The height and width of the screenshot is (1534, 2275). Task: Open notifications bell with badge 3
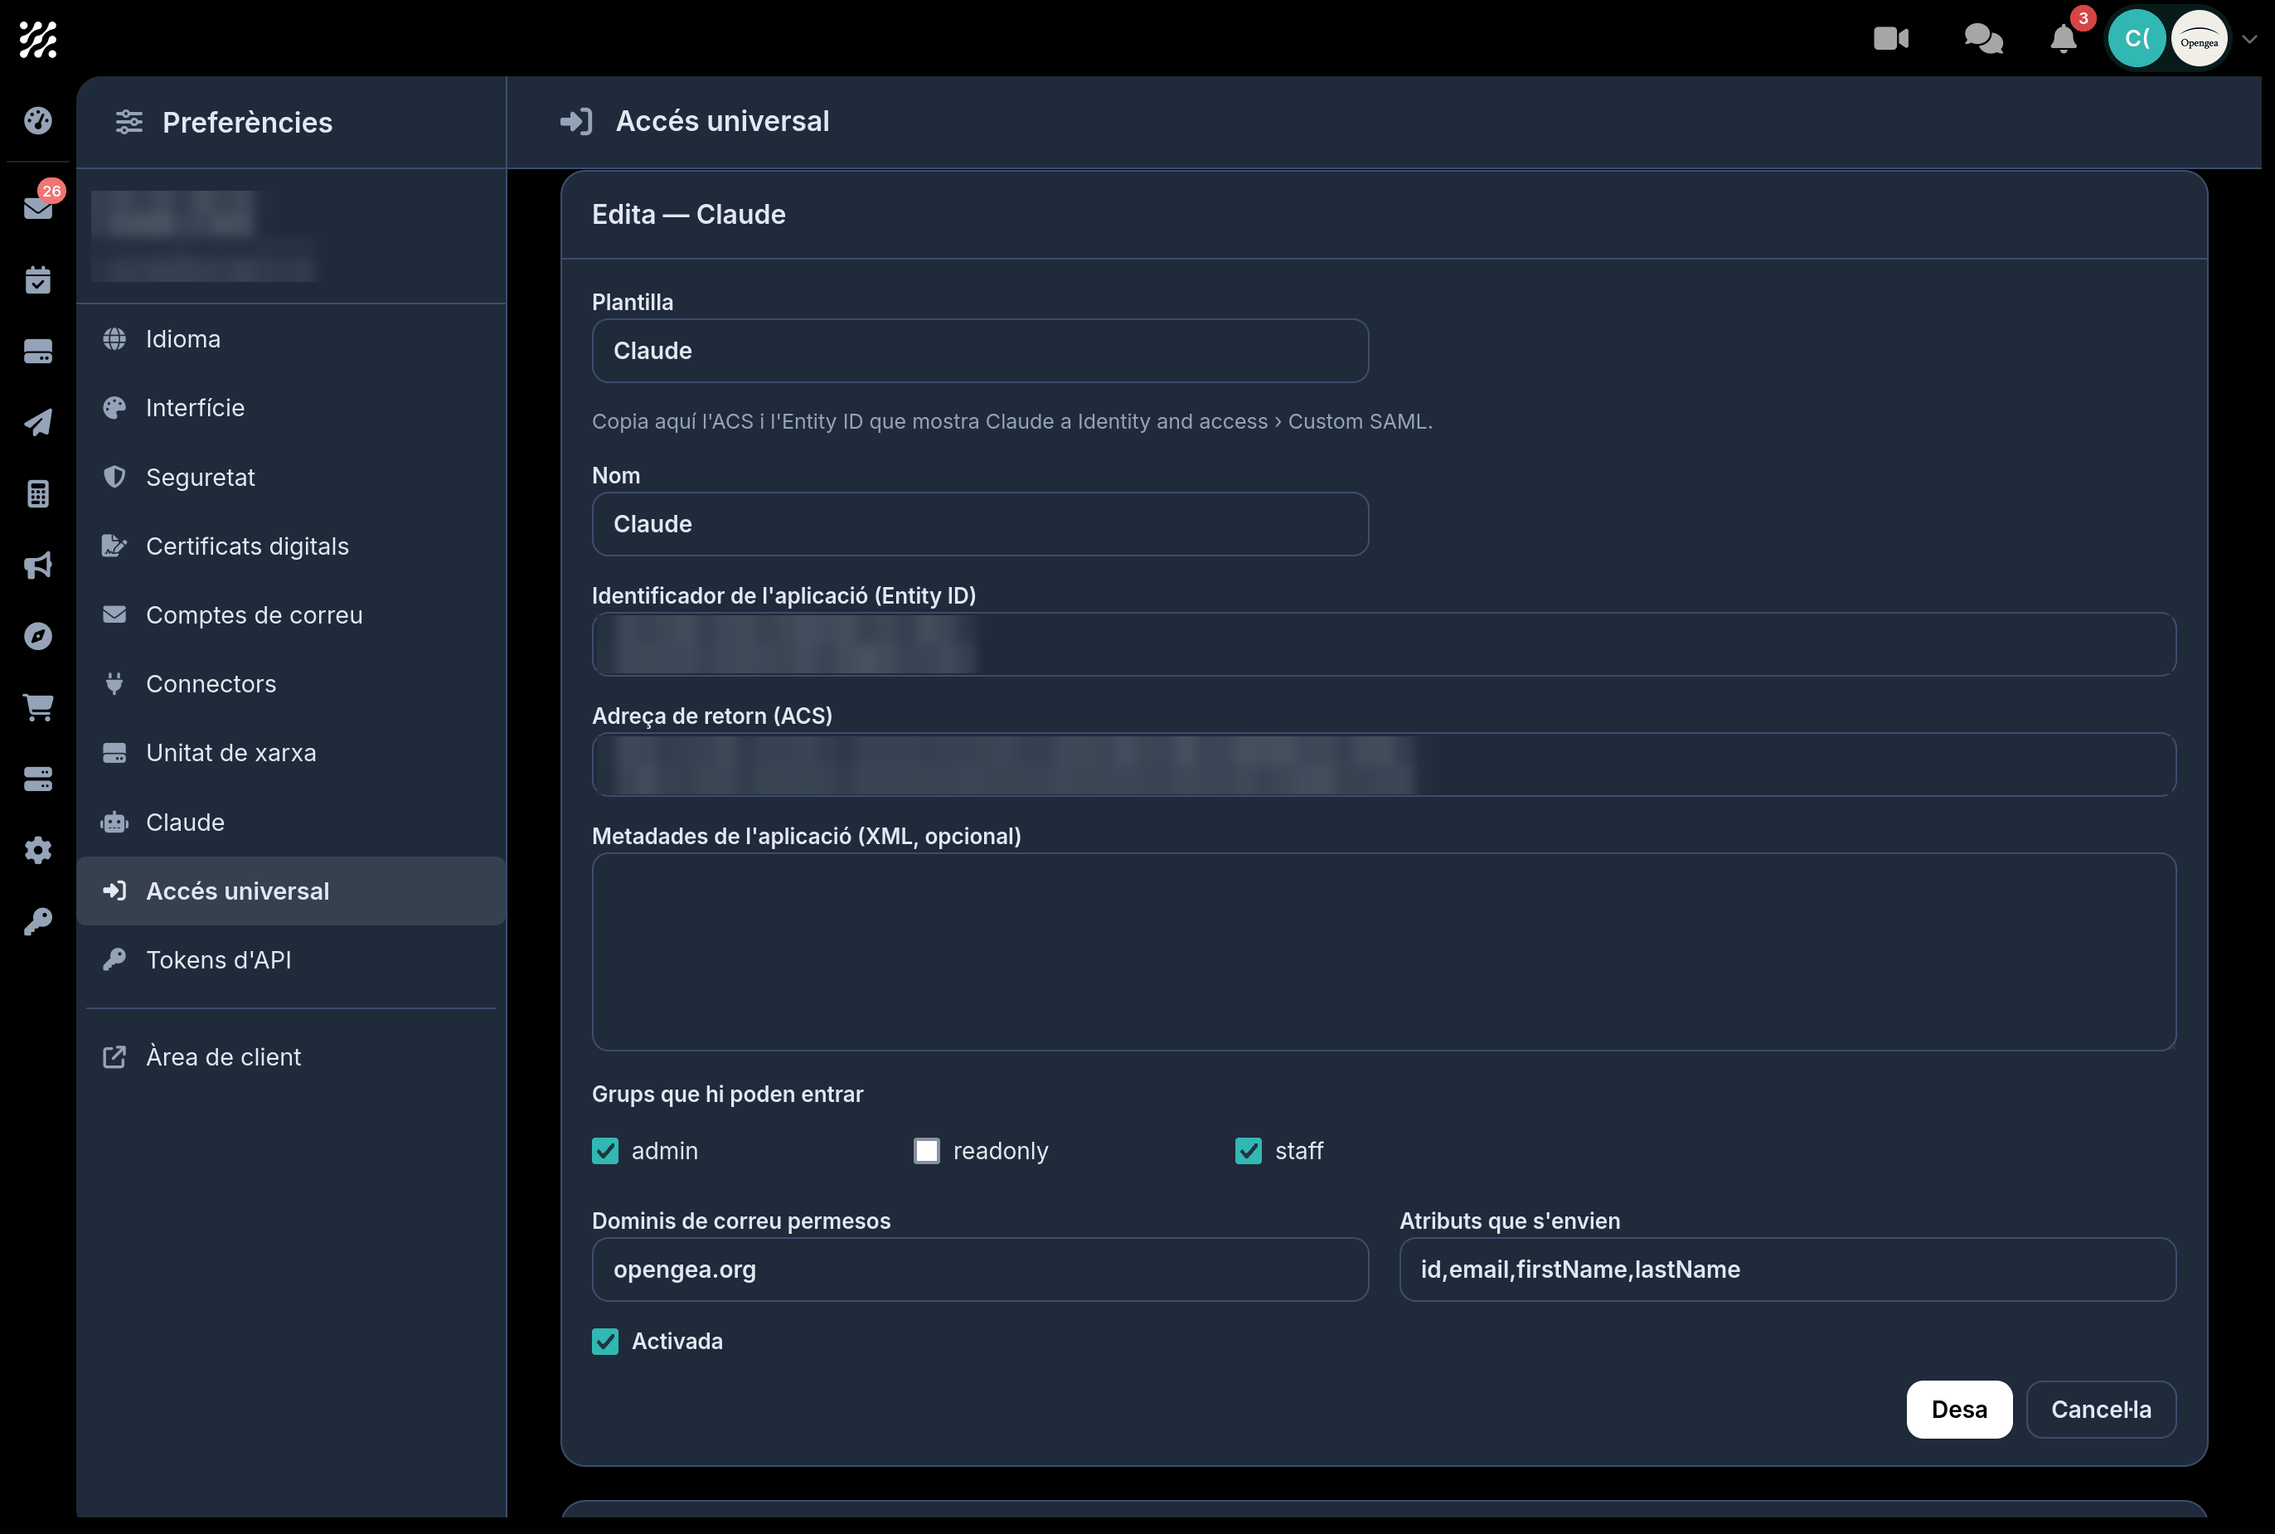point(2063,39)
